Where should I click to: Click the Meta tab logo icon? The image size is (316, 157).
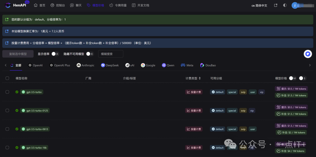click(183, 65)
